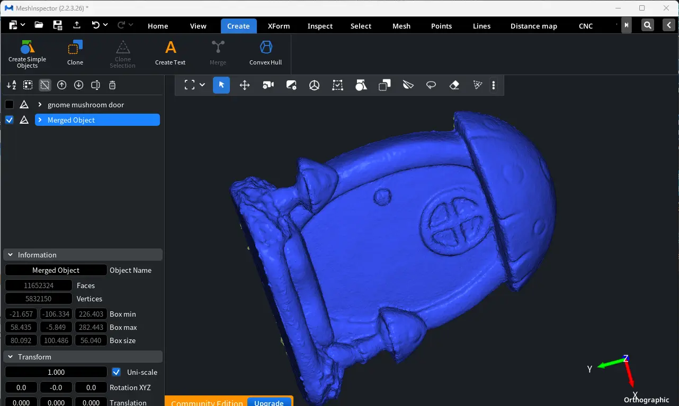The image size is (679, 406).
Task: Switch to the Mesh tab
Action: 401,26
